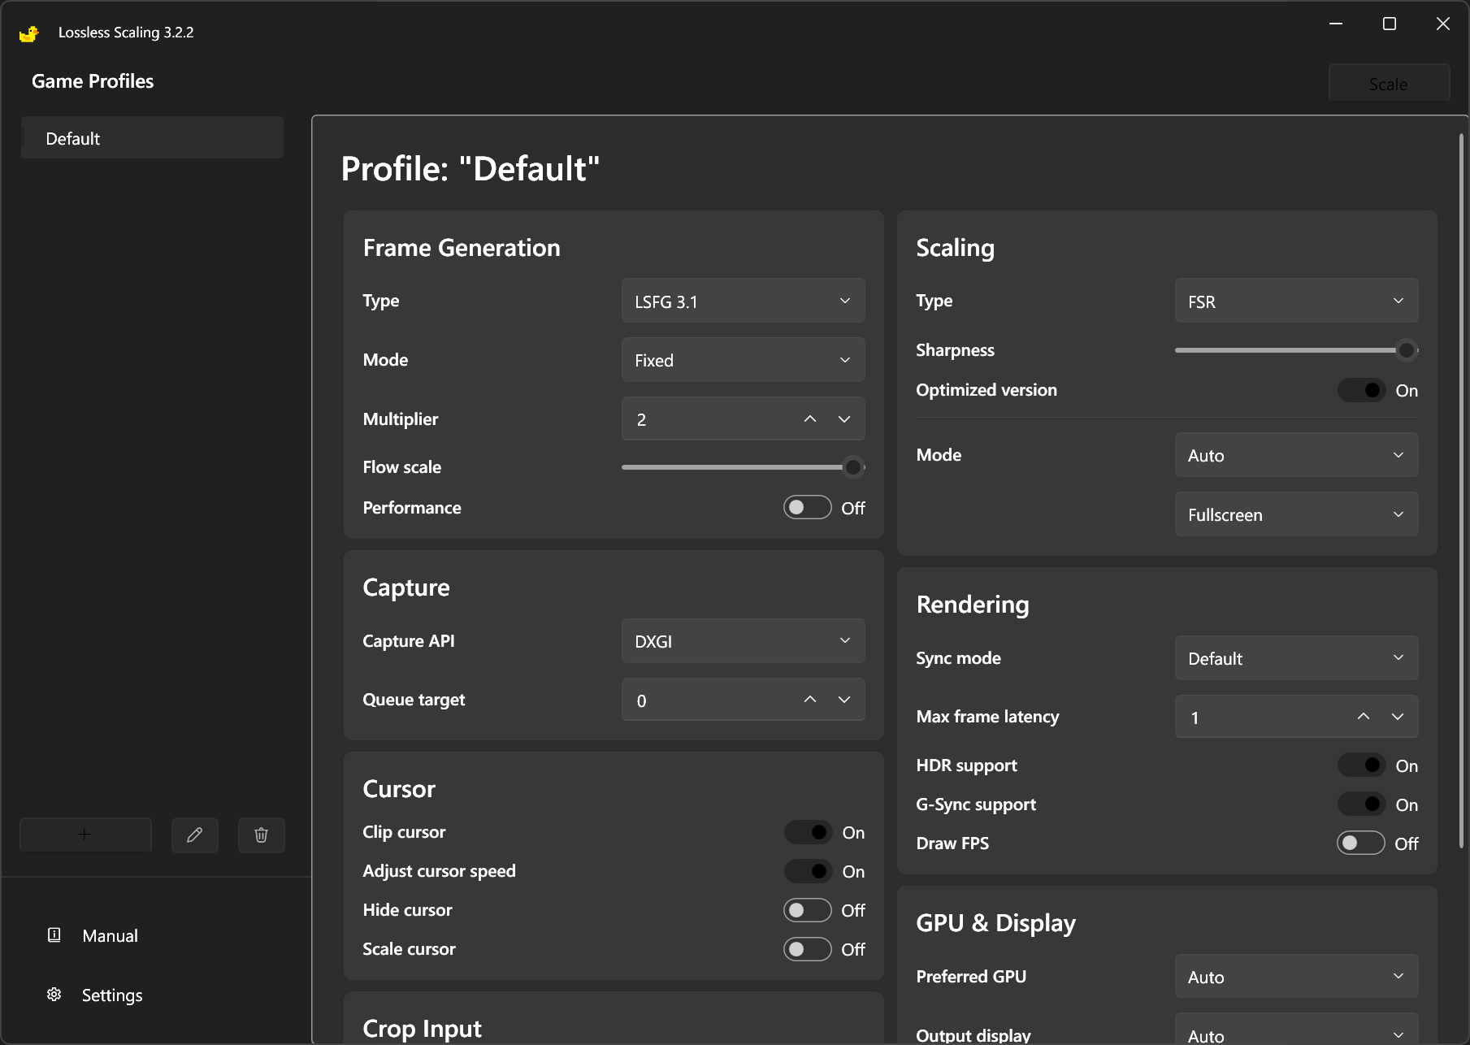Increase Max frame latency with up arrow

[1364, 717]
